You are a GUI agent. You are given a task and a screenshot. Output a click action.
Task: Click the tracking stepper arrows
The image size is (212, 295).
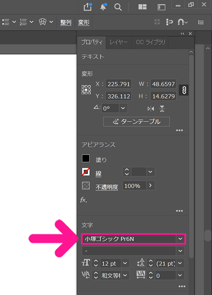pos(151,276)
